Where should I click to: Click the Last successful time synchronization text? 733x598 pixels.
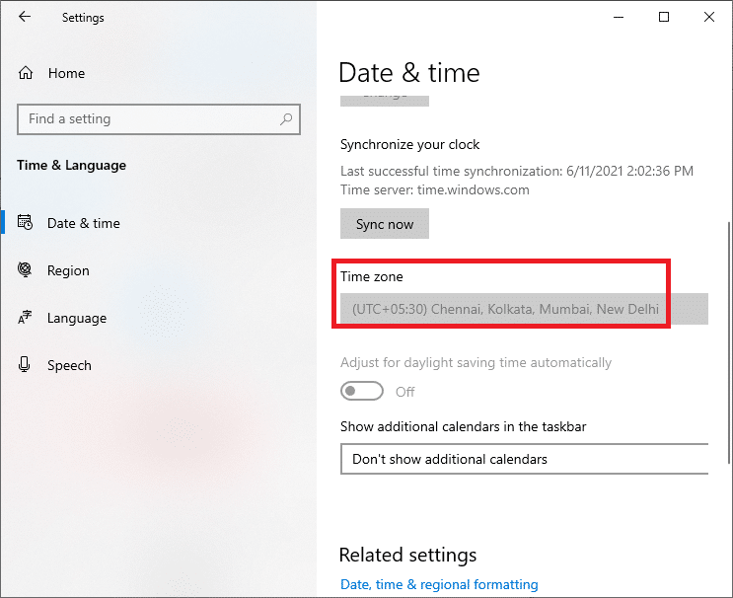[x=517, y=171]
